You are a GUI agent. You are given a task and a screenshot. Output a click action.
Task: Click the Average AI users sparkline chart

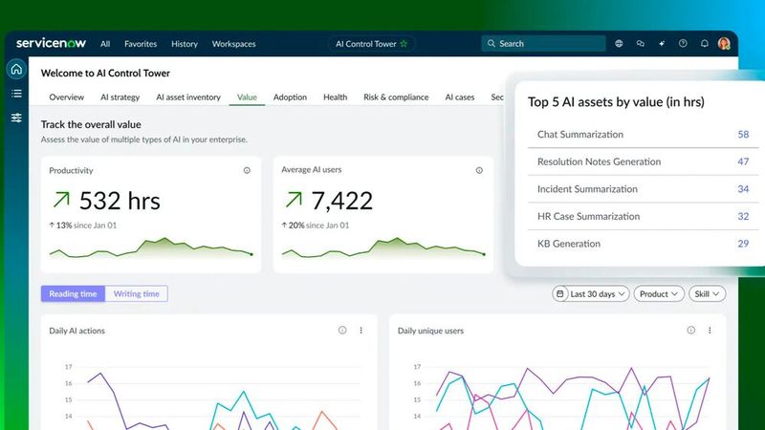pos(383,248)
